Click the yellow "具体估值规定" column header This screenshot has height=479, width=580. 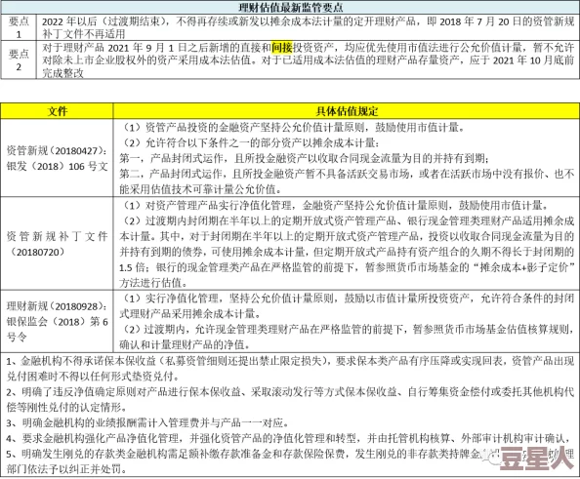tap(347, 111)
